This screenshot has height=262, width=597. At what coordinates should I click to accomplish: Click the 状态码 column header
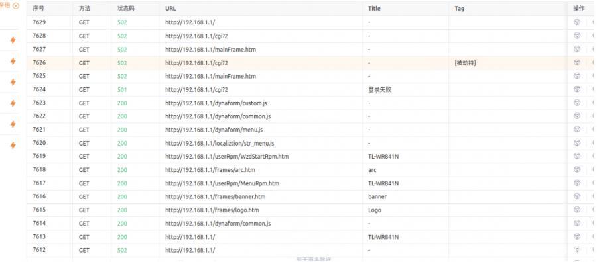(125, 9)
